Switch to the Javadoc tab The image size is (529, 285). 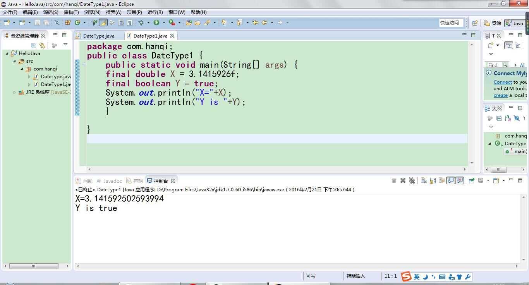click(x=109, y=181)
